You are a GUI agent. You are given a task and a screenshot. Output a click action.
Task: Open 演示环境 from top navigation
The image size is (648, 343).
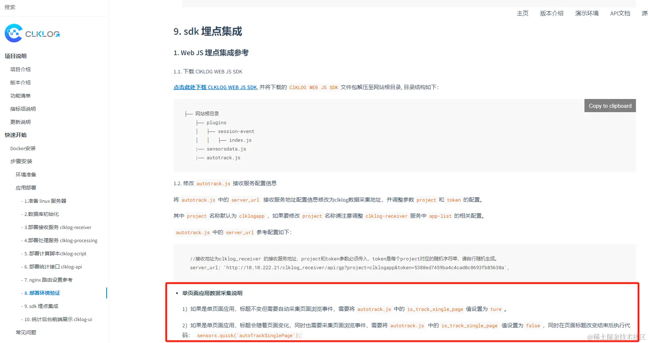[x=587, y=13]
